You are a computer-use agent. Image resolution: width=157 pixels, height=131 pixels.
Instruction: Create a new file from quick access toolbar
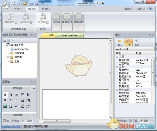tap(14, 3)
